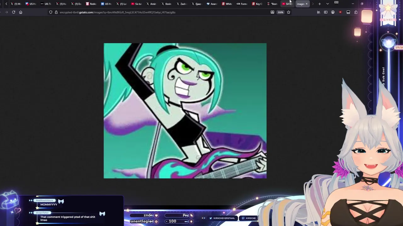Click the deepcfisher chat username
Image resolution: width=403 pixels, height=226 pixels.
[x=42, y=213]
